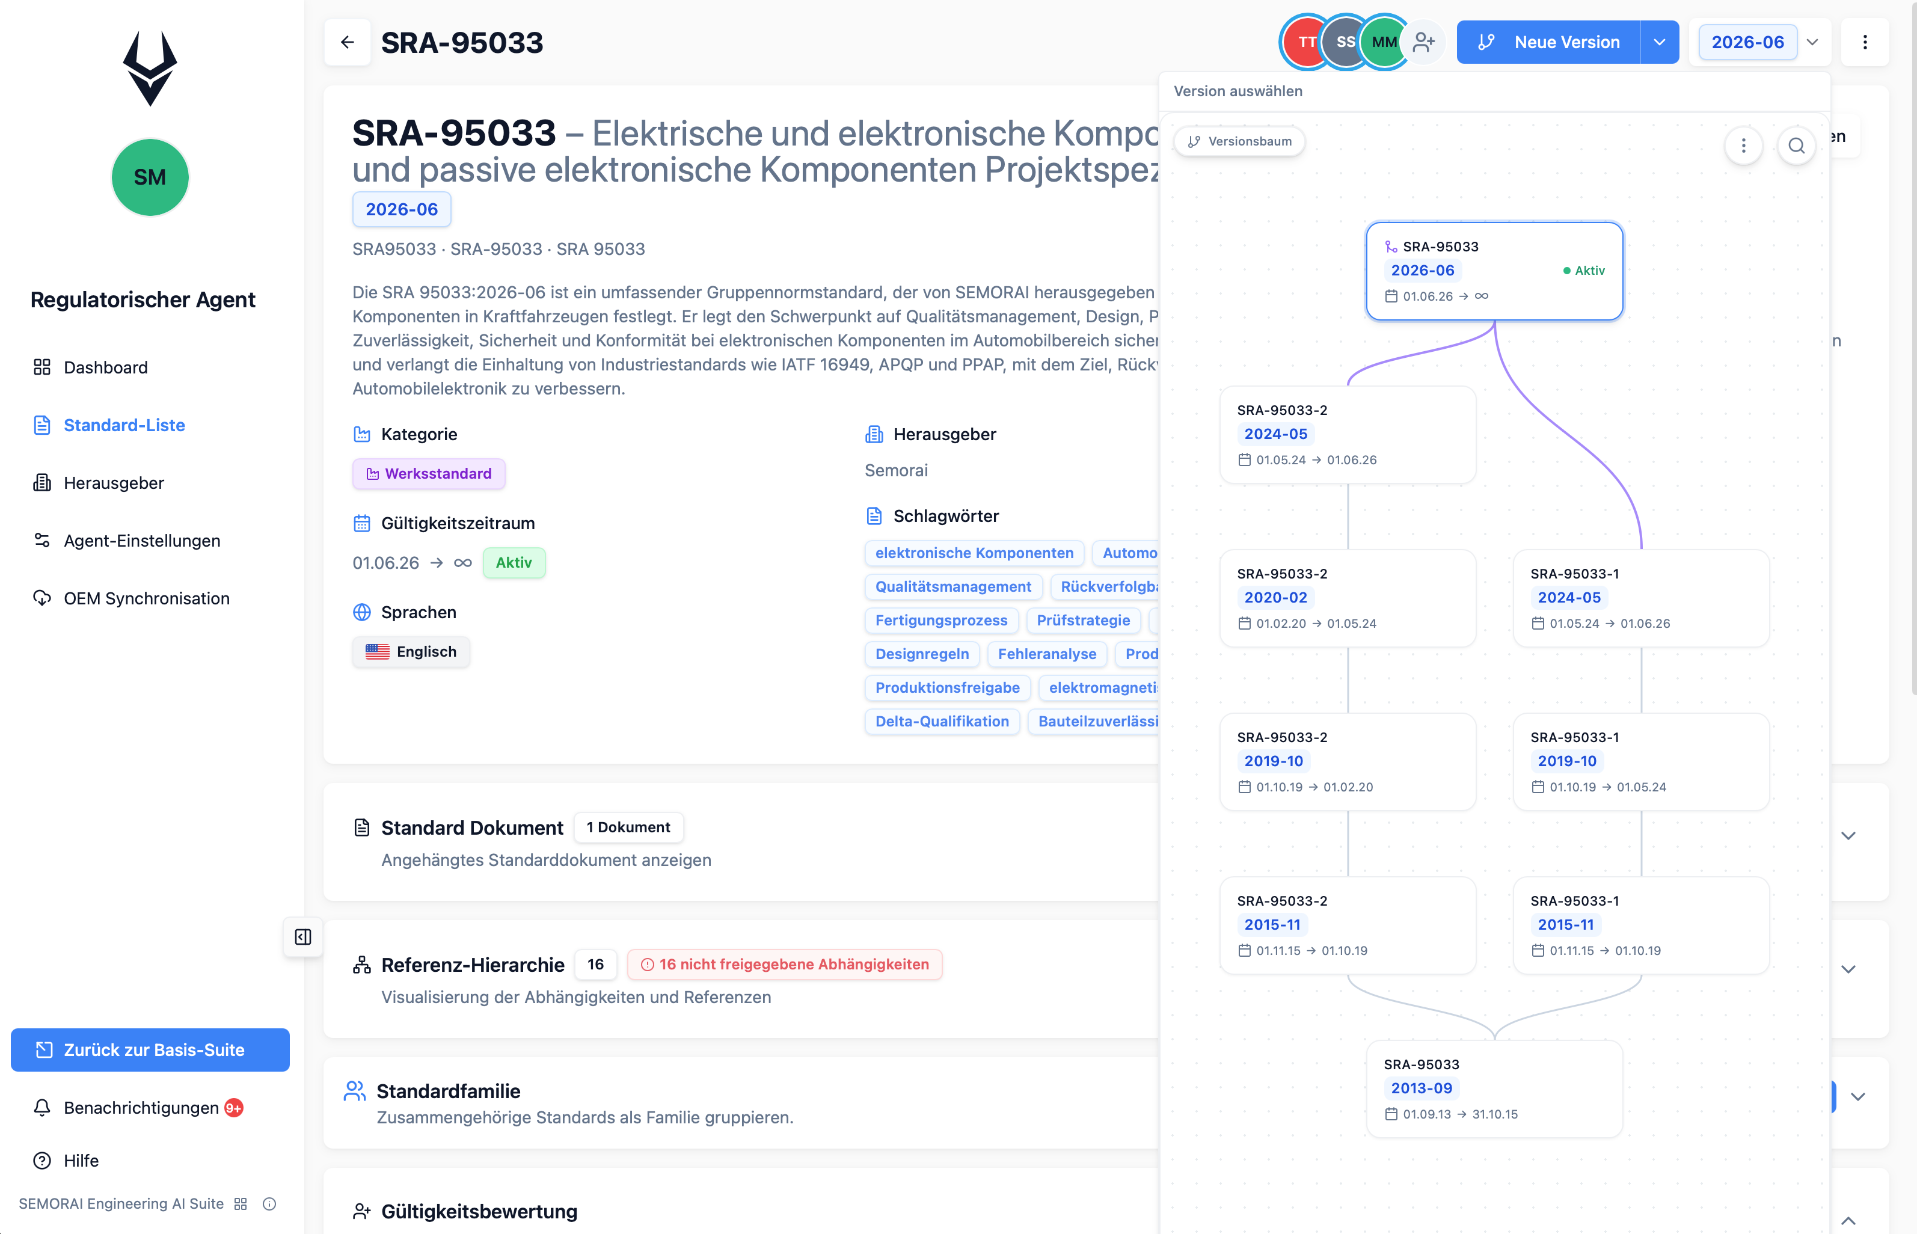Click the Standardfamilie people icon
This screenshot has height=1234, width=1917.
[355, 1090]
